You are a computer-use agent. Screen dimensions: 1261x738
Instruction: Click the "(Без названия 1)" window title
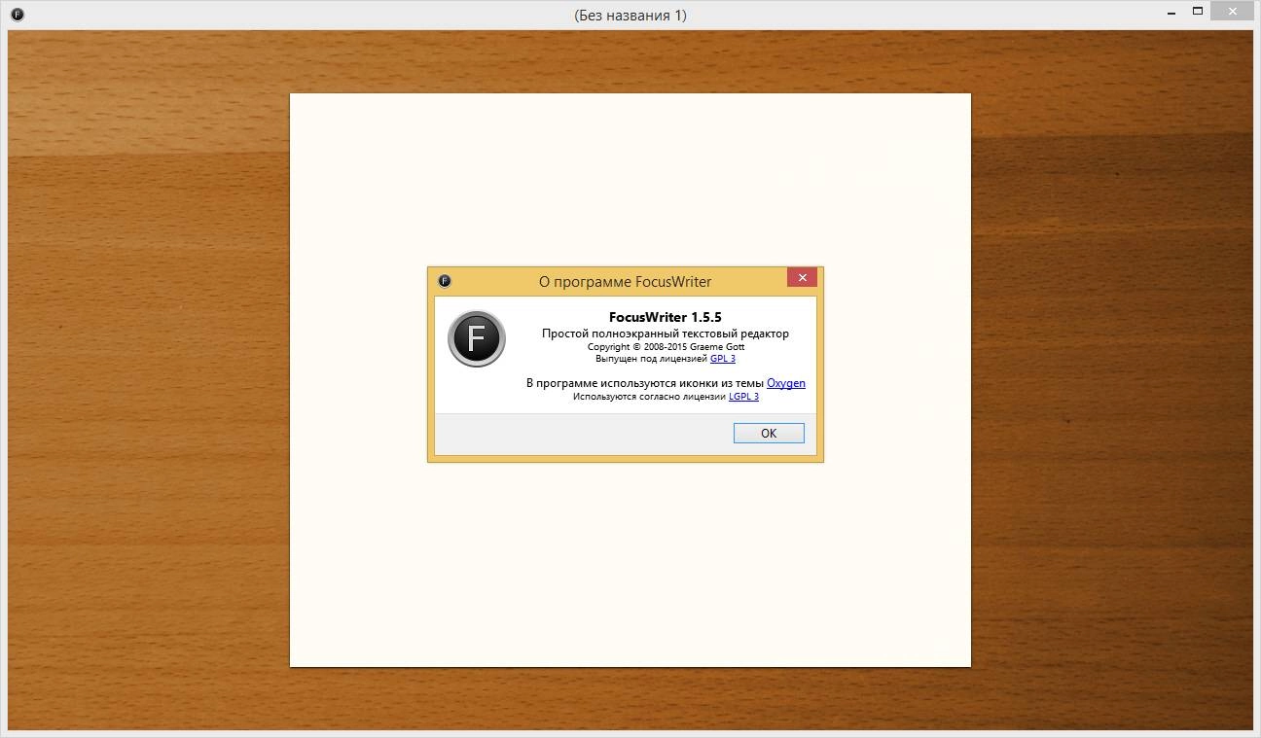click(x=630, y=16)
